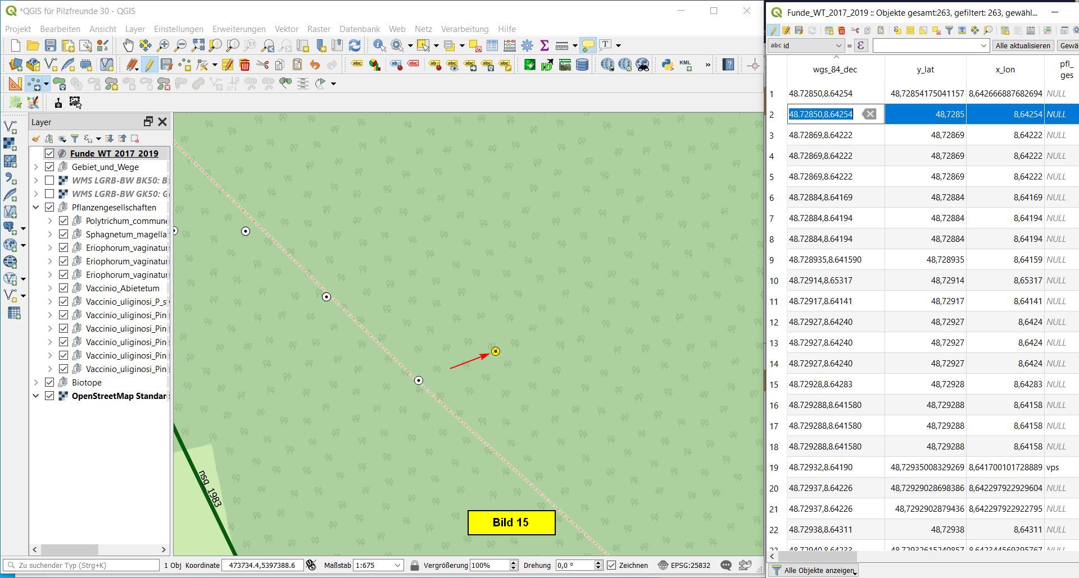Click the Alle aktualisieren button
The width and height of the screenshot is (1079, 578).
[x=1023, y=45]
